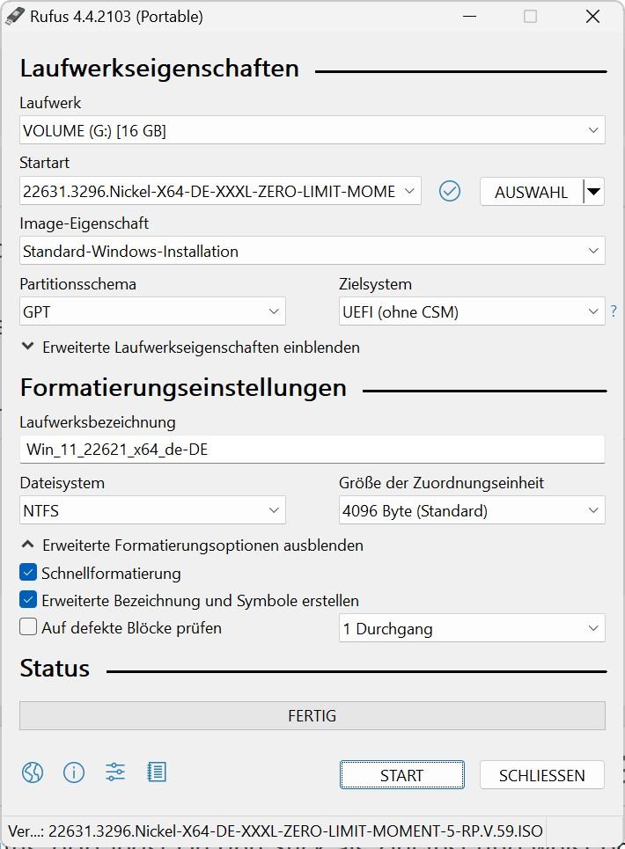Collapse Erweiterte Formatierungsoptionen ausblenden
Image resolution: width=625 pixels, height=849 pixels.
[192, 545]
